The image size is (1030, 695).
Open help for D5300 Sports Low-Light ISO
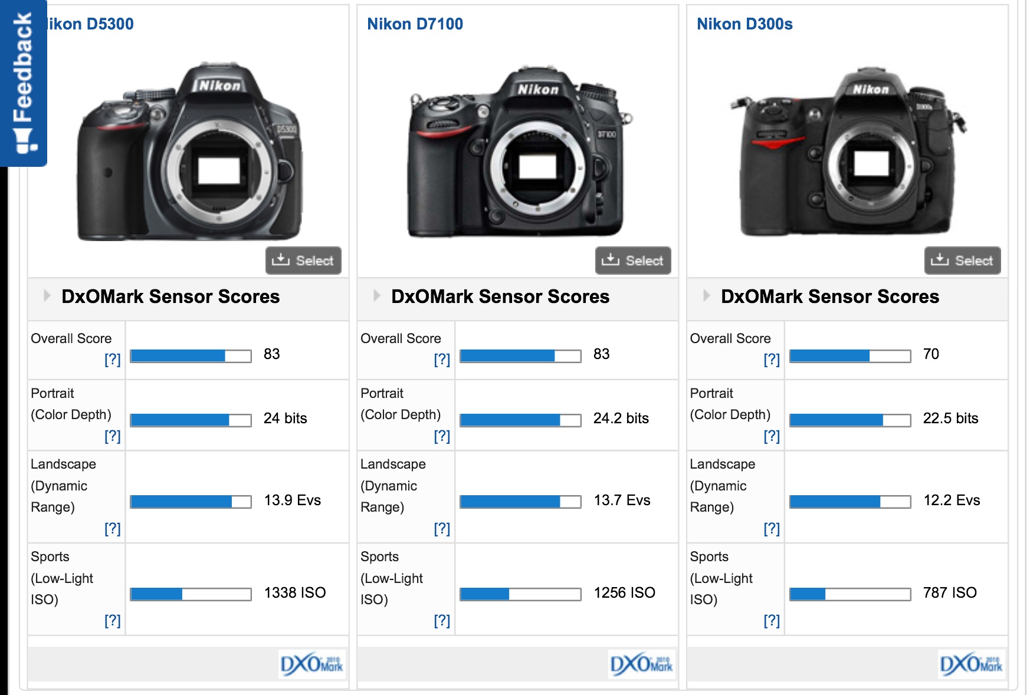click(112, 621)
